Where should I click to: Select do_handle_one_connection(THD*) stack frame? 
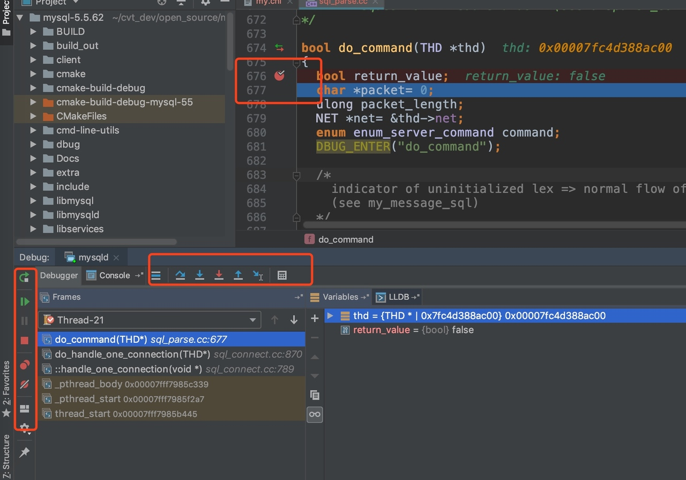point(171,354)
